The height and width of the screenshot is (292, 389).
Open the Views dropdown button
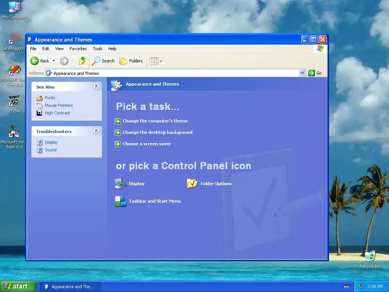(x=156, y=61)
